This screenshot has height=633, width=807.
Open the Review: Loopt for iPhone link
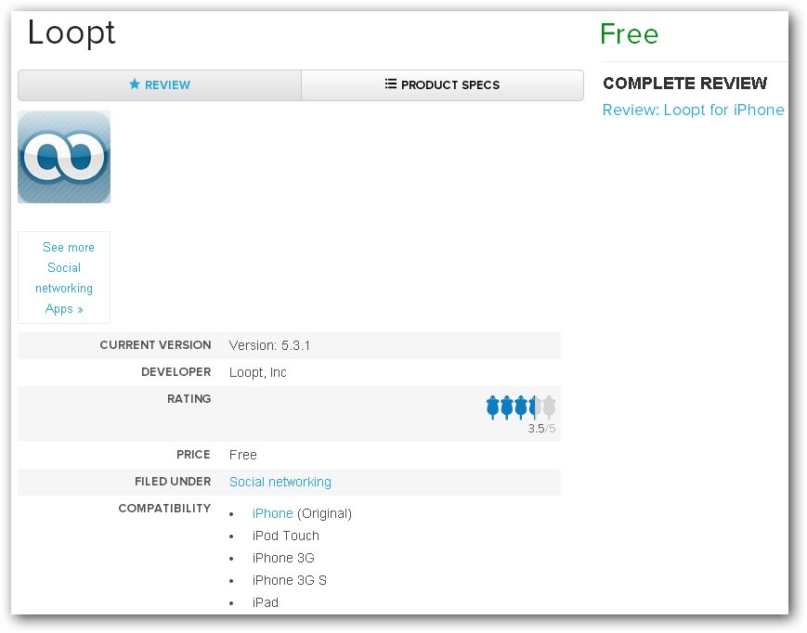pos(694,110)
